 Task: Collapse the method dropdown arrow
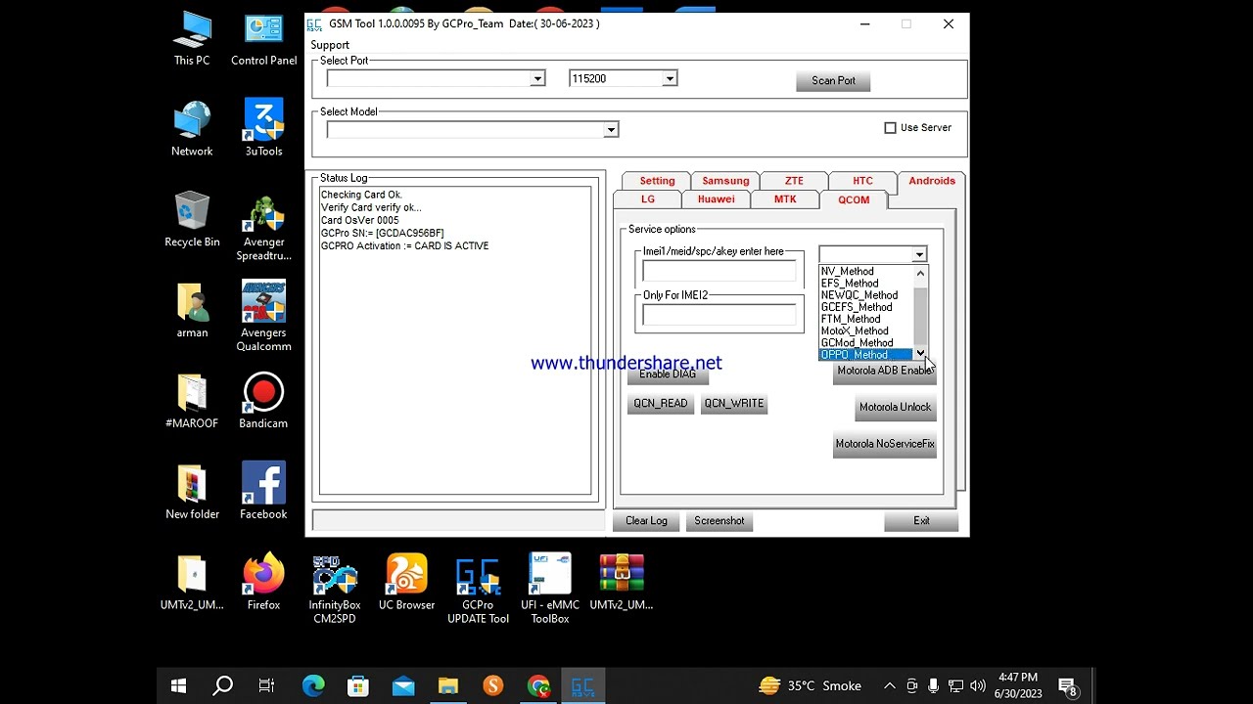click(918, 254)
